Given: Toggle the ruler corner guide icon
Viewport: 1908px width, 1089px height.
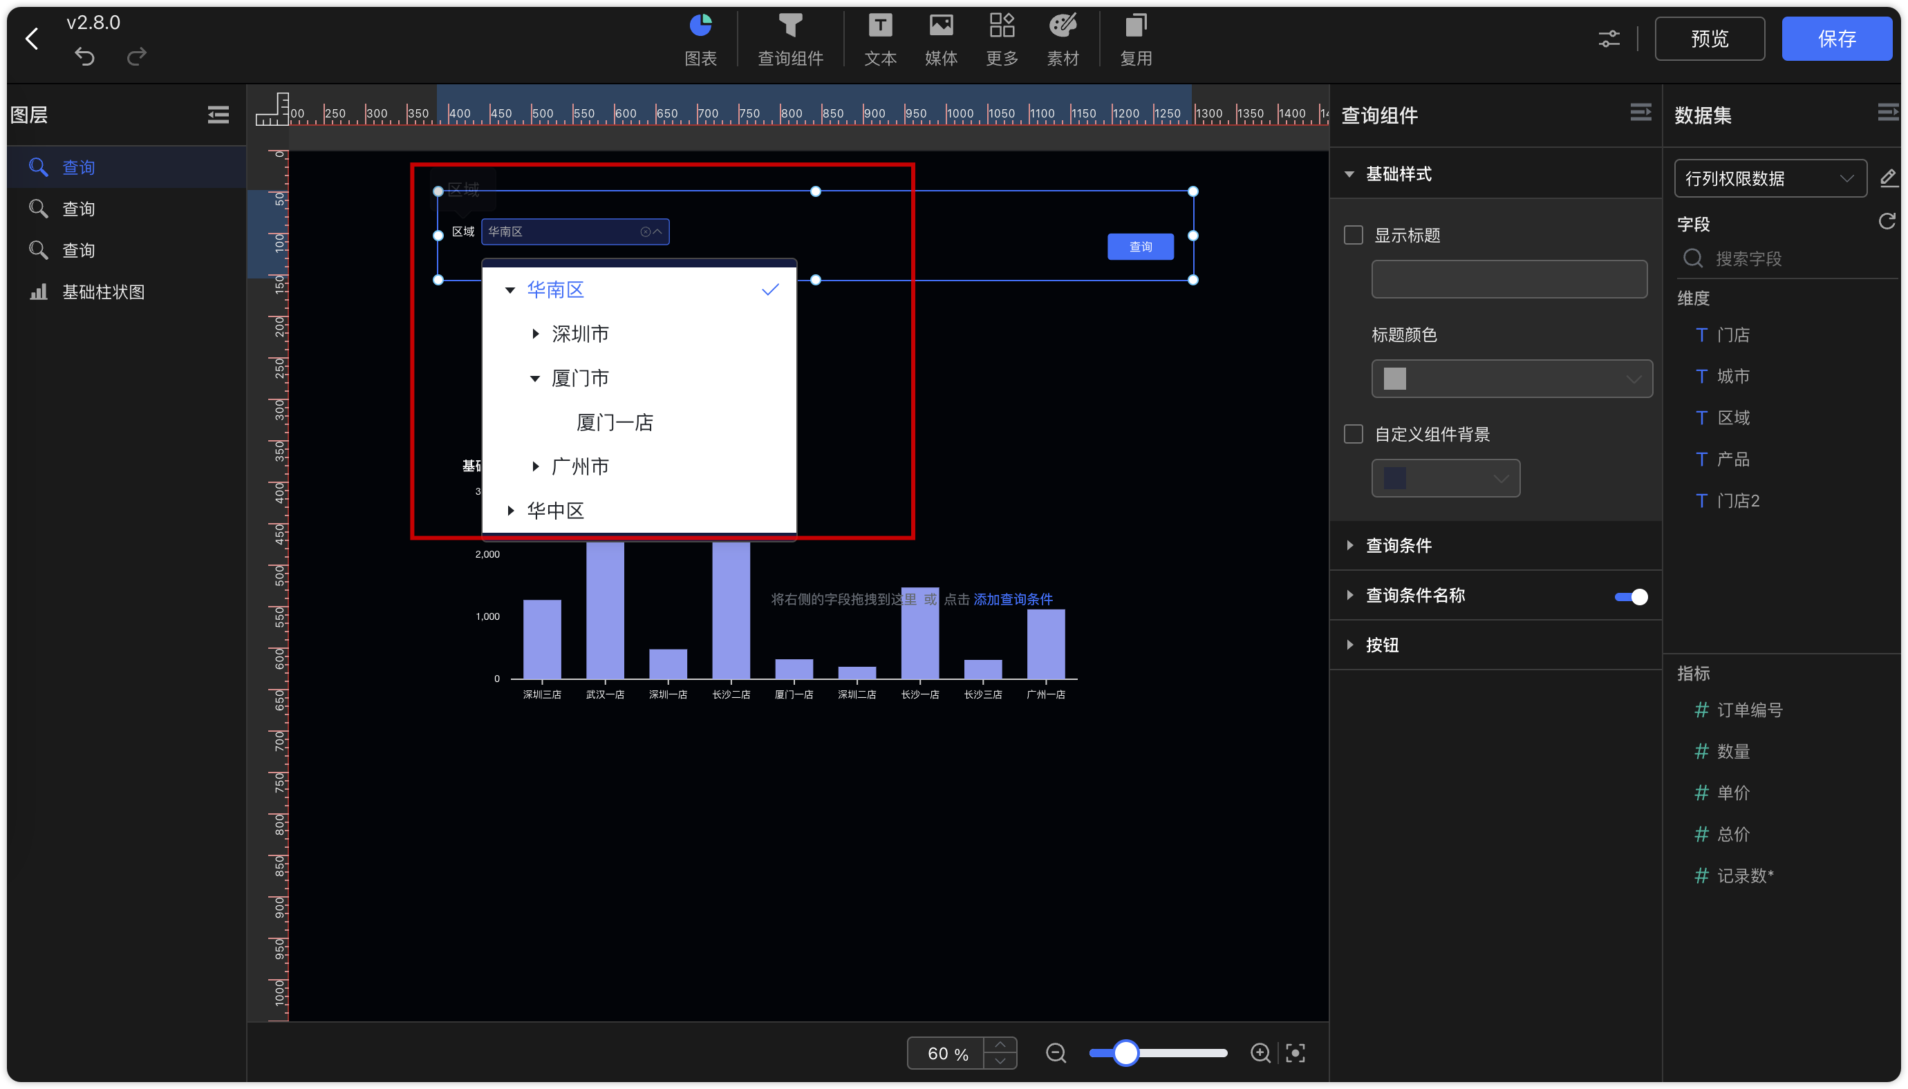Looking at the screenshot, I should click(272, 109).
